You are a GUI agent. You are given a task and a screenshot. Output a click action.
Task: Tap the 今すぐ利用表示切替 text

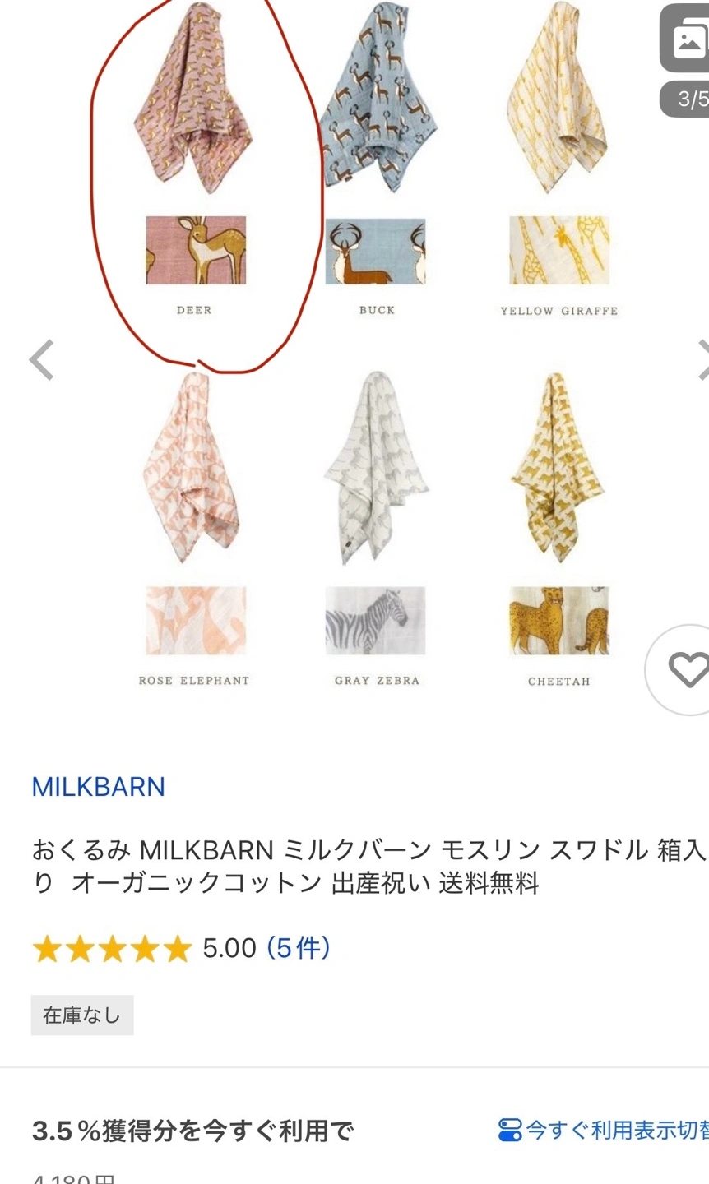(x=617, y=1130)
